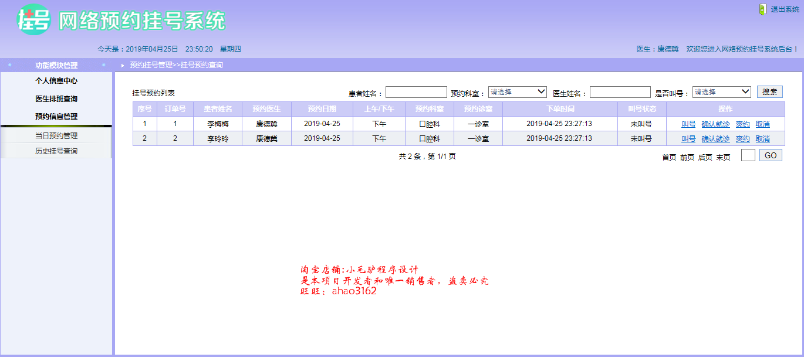Screen dimensions: 804x357
Task: Click 叫号状态 column header
Action: pos(642,109)
